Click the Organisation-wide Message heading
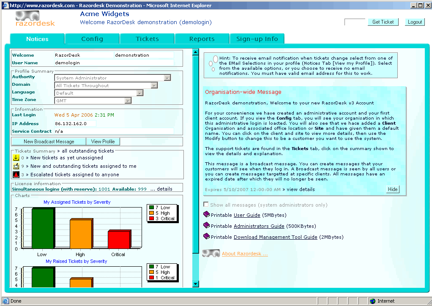Screen dimensions: 432x306 click(x=243, y=92)
